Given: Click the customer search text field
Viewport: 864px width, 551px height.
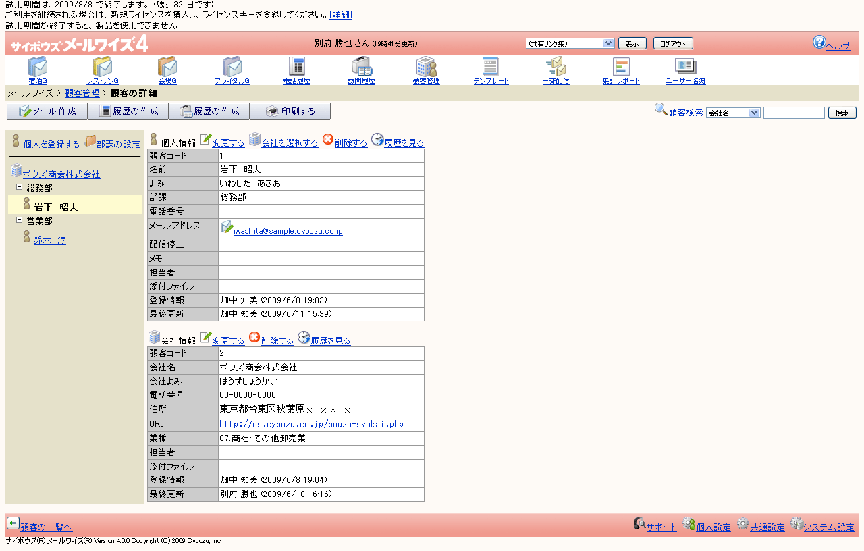Looking at the screenshot, I should click(794, 113).
